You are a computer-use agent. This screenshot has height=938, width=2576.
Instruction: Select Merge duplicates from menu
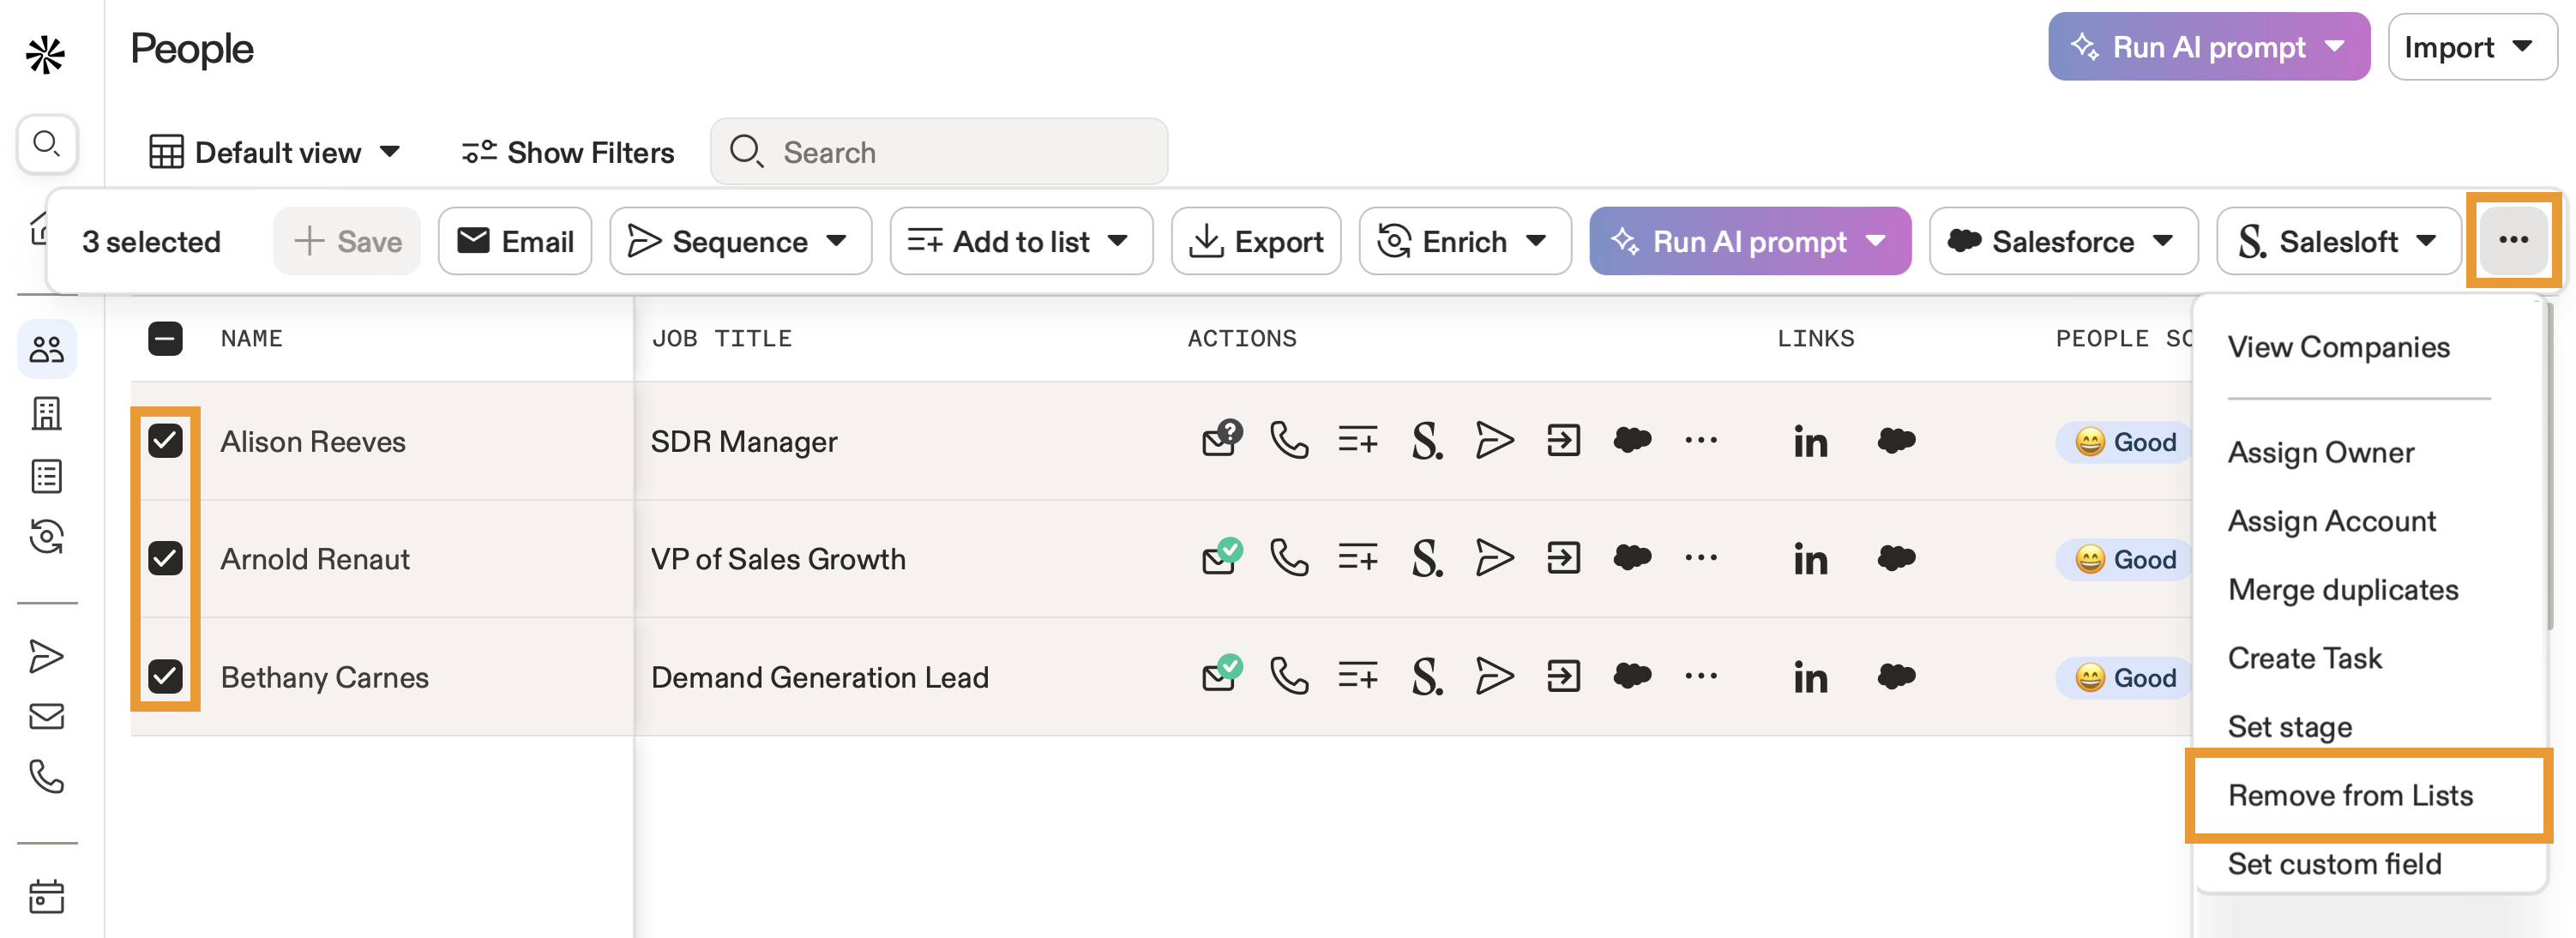tap(2342, 589)
